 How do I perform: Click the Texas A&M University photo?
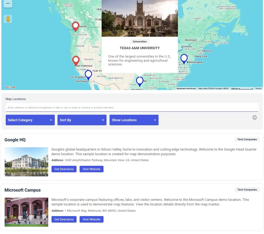[139, 18]
